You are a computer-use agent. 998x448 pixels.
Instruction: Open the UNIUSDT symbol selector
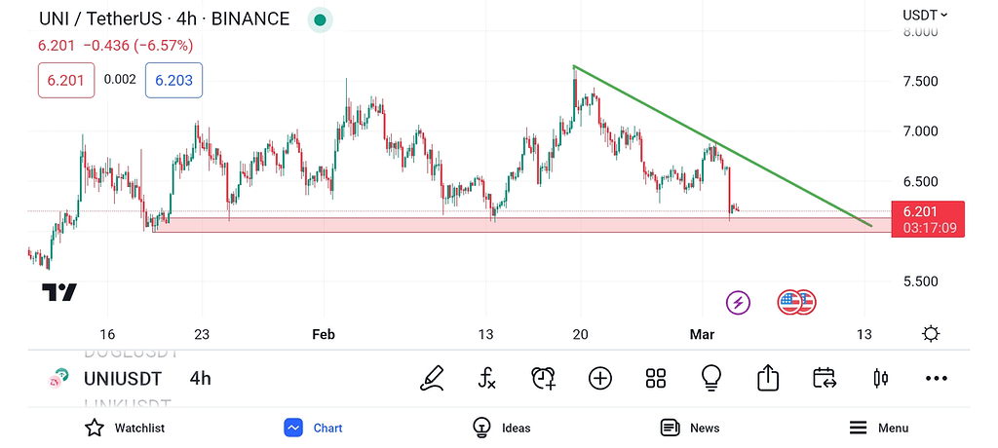122,378
